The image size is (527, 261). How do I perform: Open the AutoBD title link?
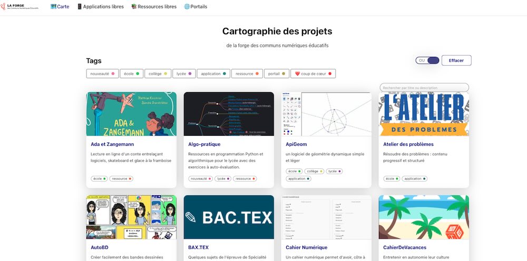coord(100,247)
